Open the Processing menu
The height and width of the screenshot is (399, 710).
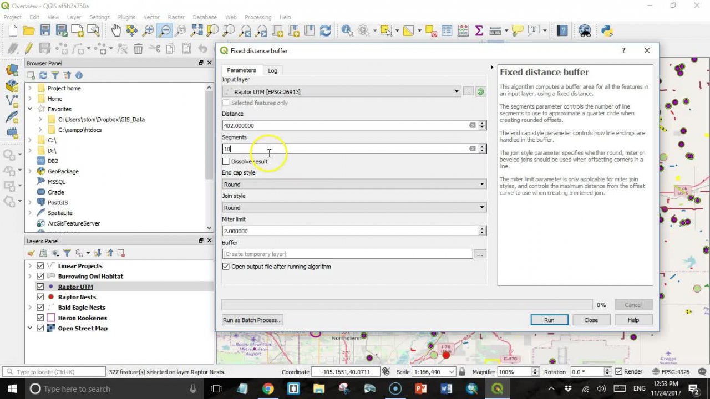[258, 17]
